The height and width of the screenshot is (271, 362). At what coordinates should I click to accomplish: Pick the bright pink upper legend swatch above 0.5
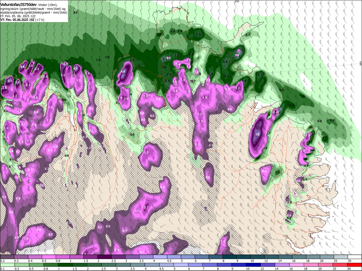pyautogui.click(x=49, y=257)
